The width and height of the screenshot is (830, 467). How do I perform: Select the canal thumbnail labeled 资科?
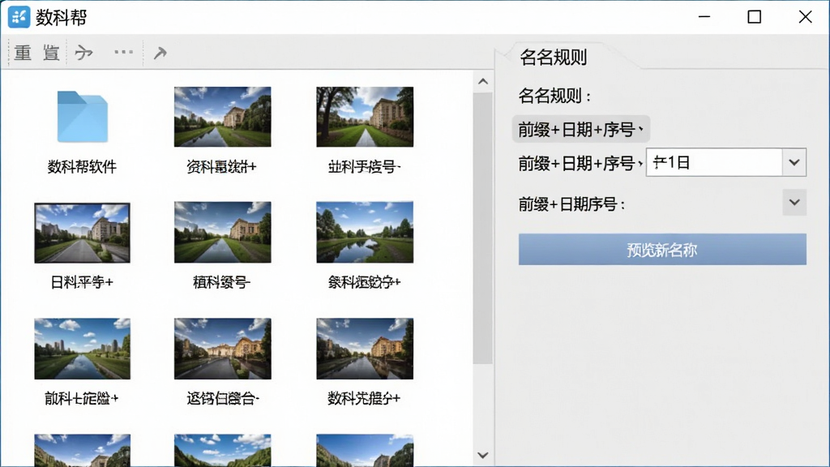tap(222, 117)
